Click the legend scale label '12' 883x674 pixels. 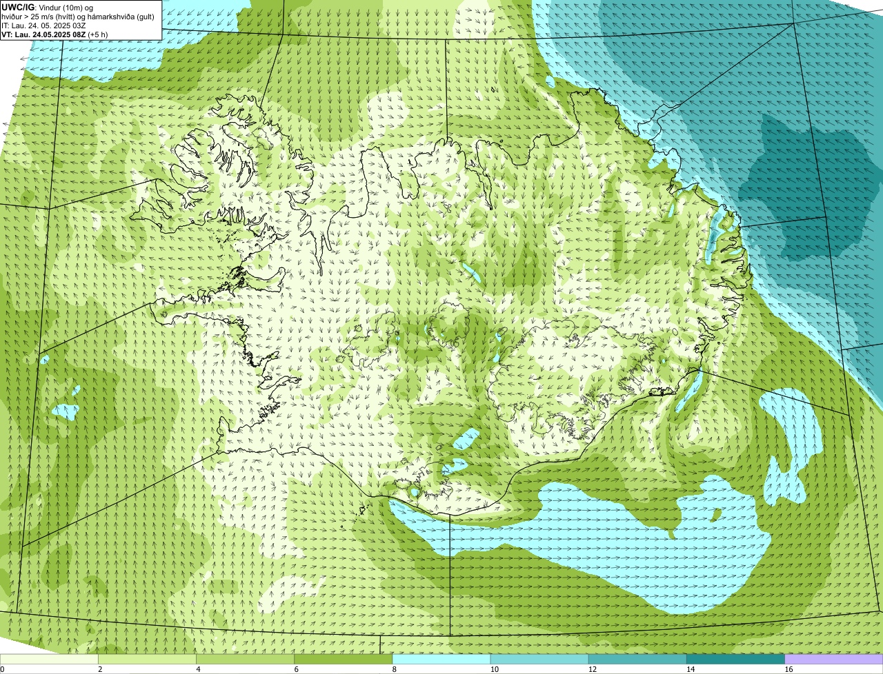pyautogui.click(x=593, y=669)
